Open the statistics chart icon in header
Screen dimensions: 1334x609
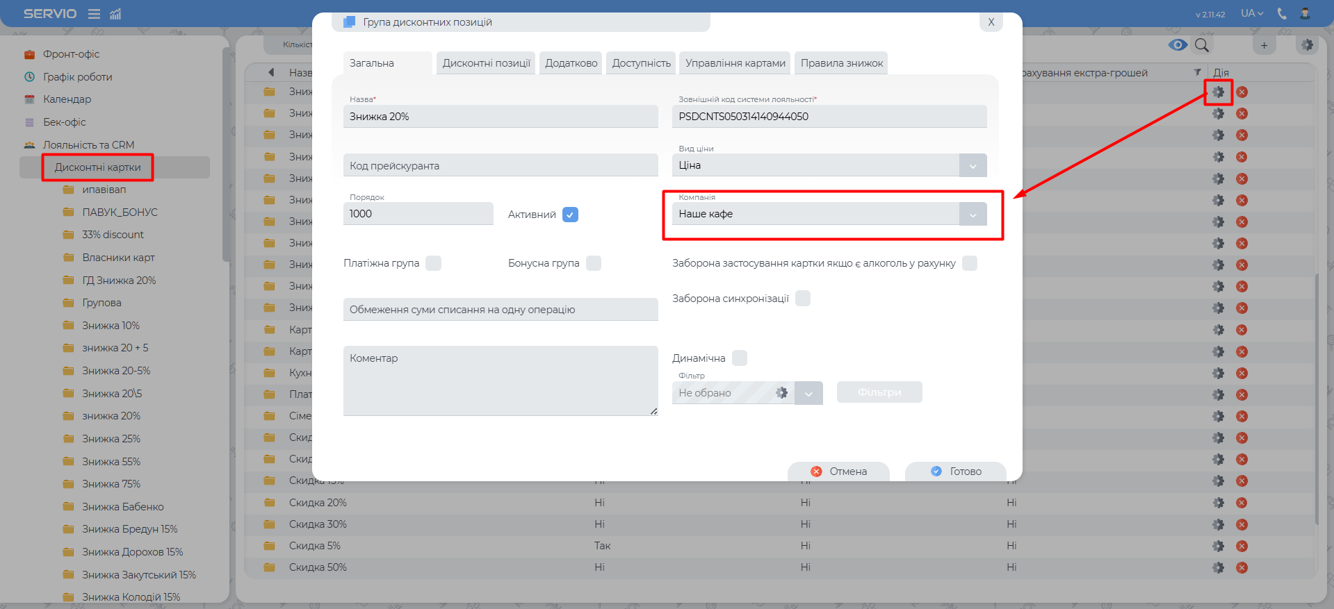tap(115, 14)
